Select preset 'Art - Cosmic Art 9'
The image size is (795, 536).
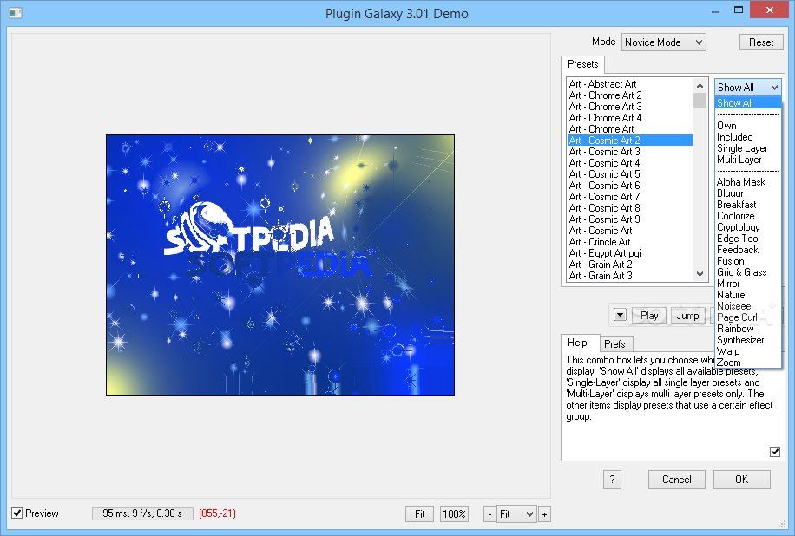tap(630, 219)
